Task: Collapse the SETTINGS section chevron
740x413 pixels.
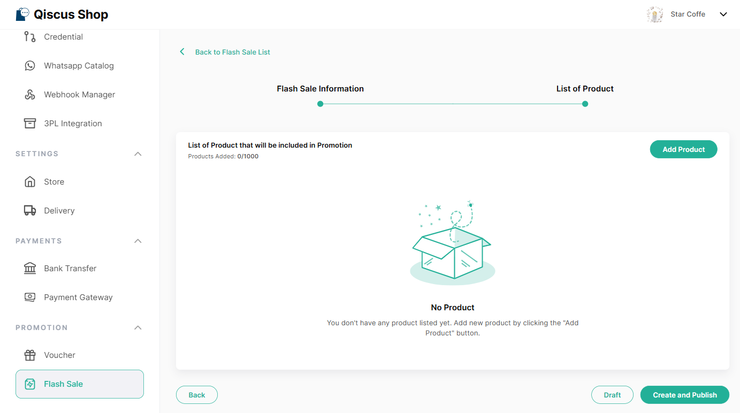Action: pyautogui.click(x=138, y=154)
